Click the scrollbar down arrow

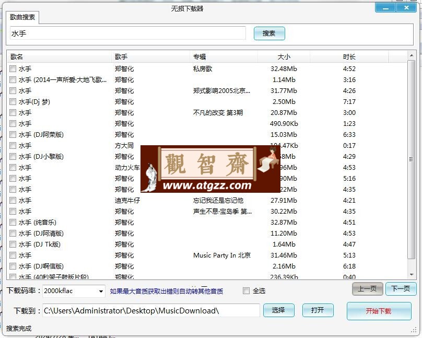(411, 275)
